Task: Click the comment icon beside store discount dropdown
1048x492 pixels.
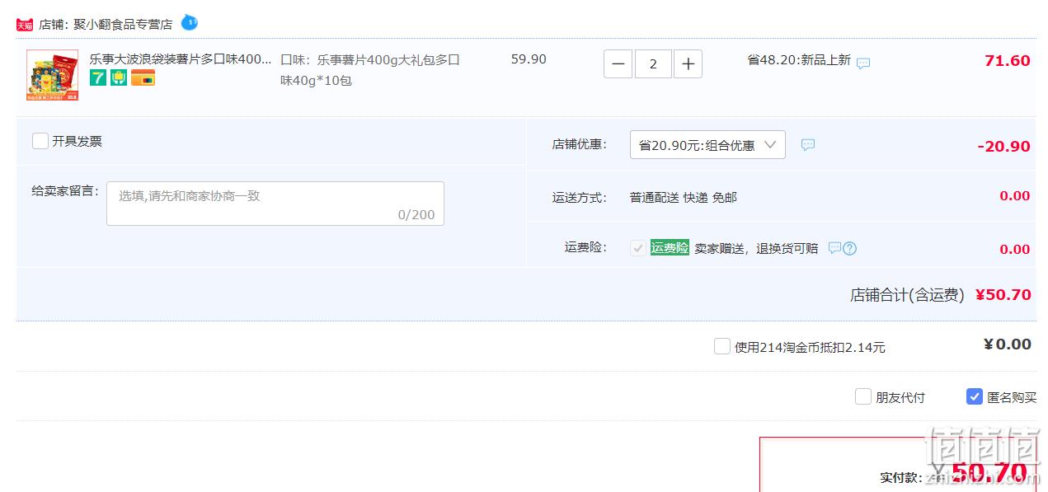Action: point(808,145)
